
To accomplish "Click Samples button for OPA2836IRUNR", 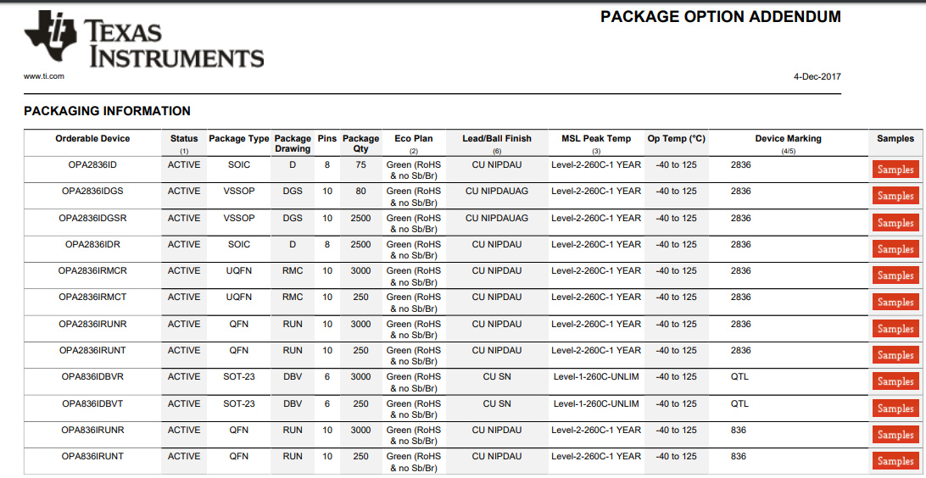I will point(895,329).
